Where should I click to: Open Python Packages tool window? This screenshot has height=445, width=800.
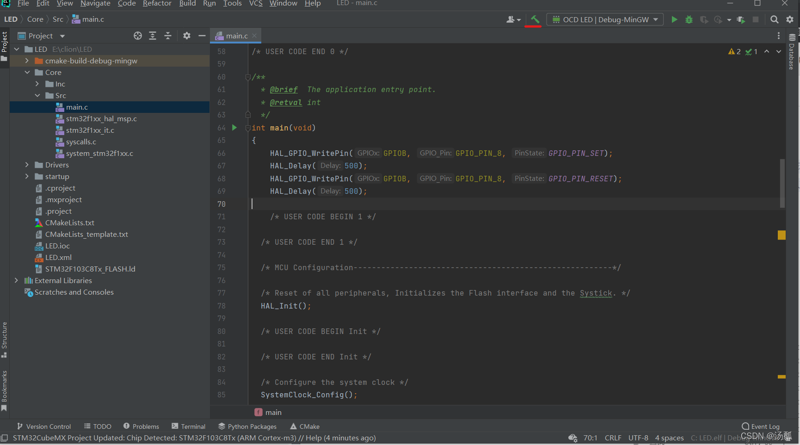point(247,426)
